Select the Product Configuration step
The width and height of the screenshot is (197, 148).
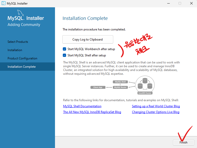[22, 58]
